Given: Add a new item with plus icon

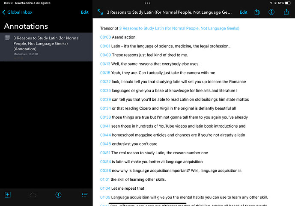Looking at the screenshot, I should 8,195.
